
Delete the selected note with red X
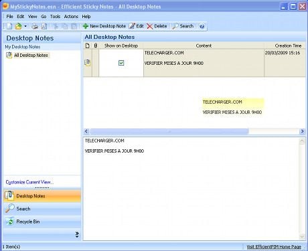[157, 26]
